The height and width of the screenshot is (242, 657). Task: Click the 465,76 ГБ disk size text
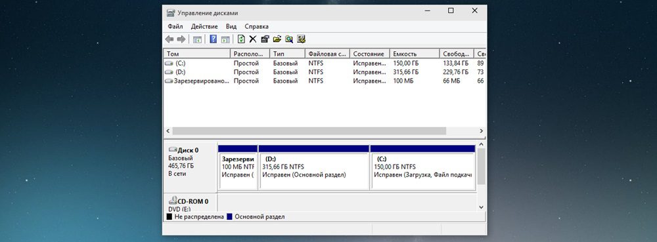(x=181, y=166)
